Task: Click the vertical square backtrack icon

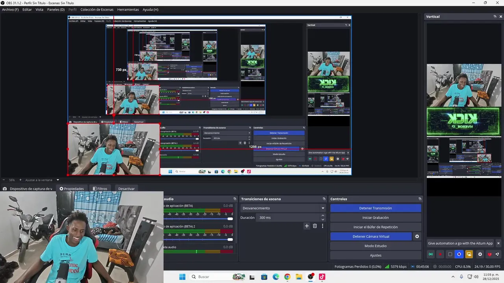Action: pyautogui.click(x=450, y=254)
